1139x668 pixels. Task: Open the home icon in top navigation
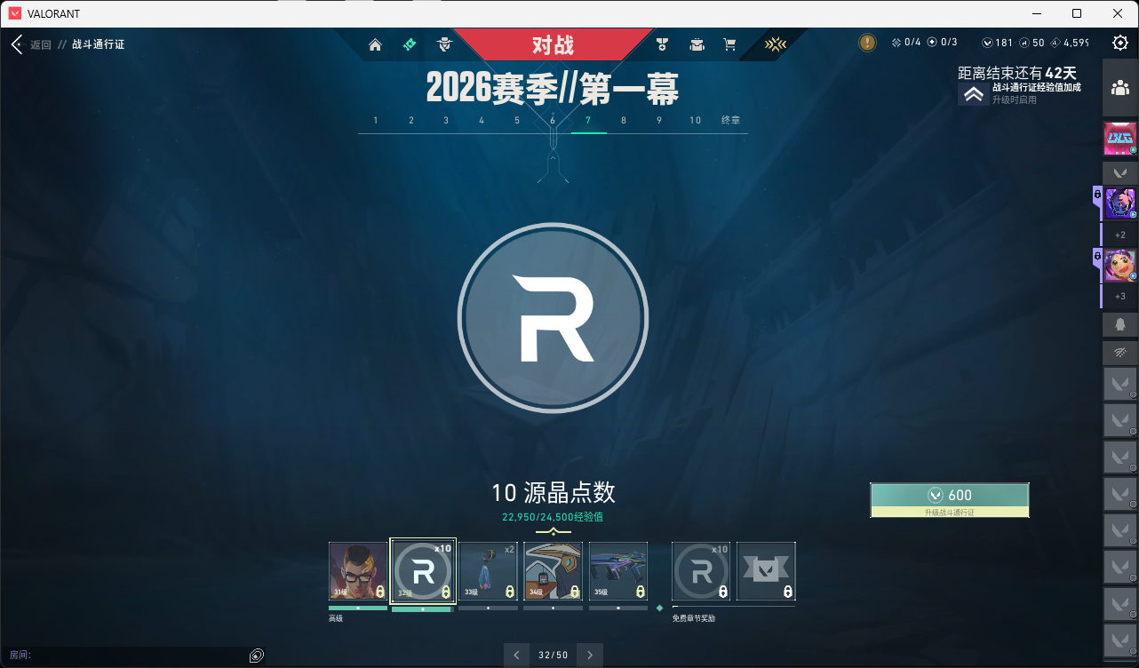[x=375, y=44]
